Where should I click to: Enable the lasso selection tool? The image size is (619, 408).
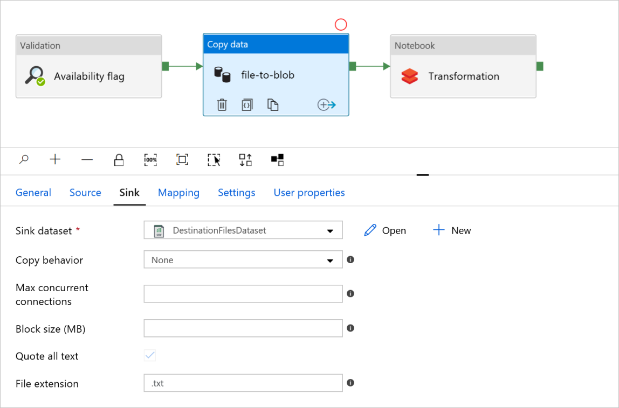(214, 160)
